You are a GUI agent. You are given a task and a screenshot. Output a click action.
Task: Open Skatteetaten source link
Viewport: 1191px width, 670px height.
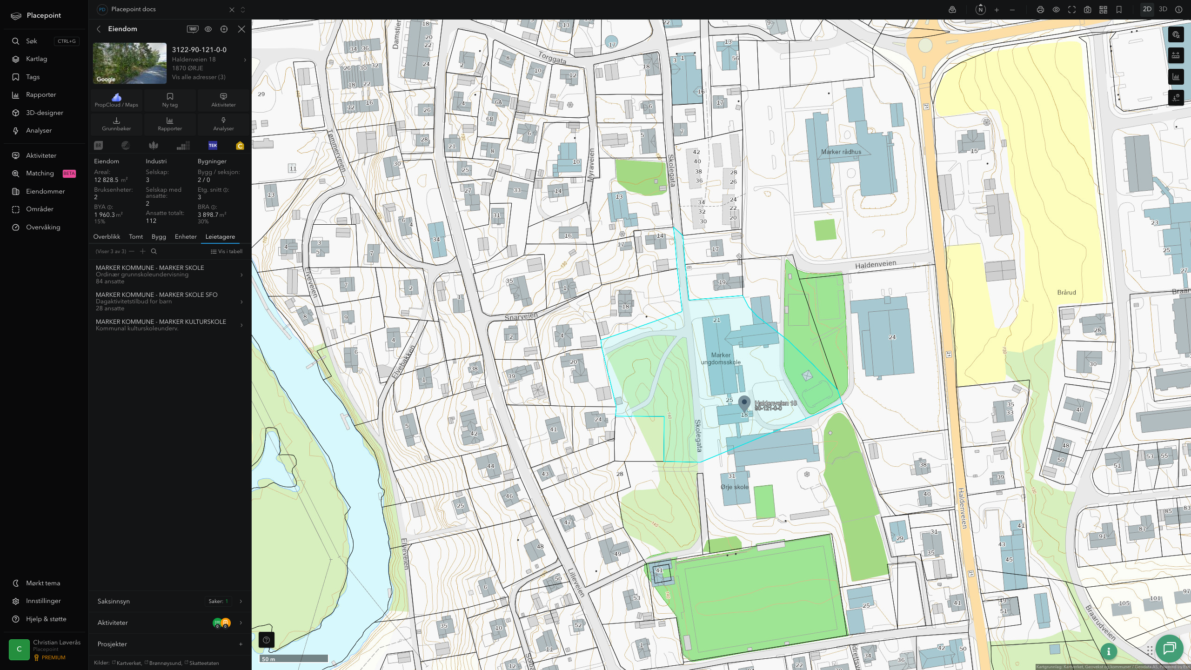[x=201, y=663]
